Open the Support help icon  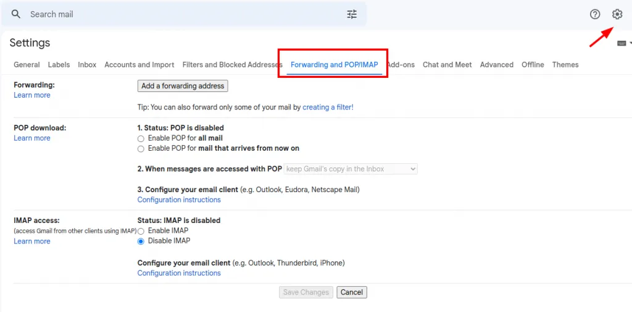coord(595,14)
